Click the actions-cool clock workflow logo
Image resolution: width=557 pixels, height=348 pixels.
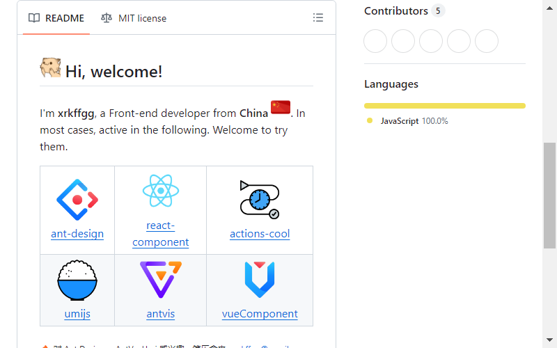click(x=260, y=200)
